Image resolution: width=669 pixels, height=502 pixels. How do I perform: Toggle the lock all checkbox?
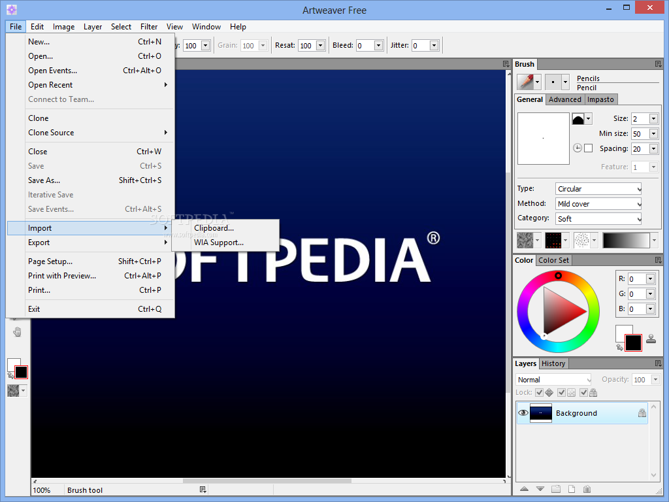tap(583, 392)
